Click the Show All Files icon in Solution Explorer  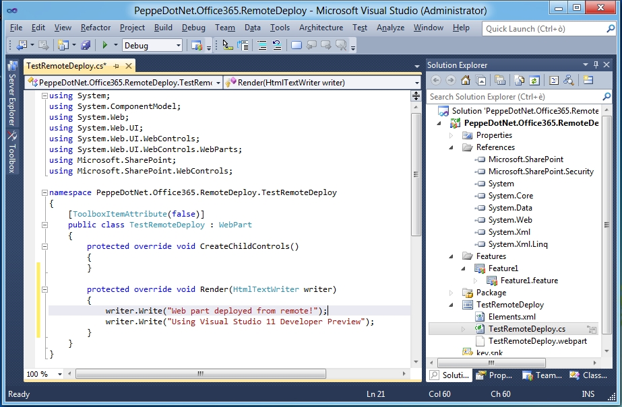pyautogui.click(x=519, y=80)
